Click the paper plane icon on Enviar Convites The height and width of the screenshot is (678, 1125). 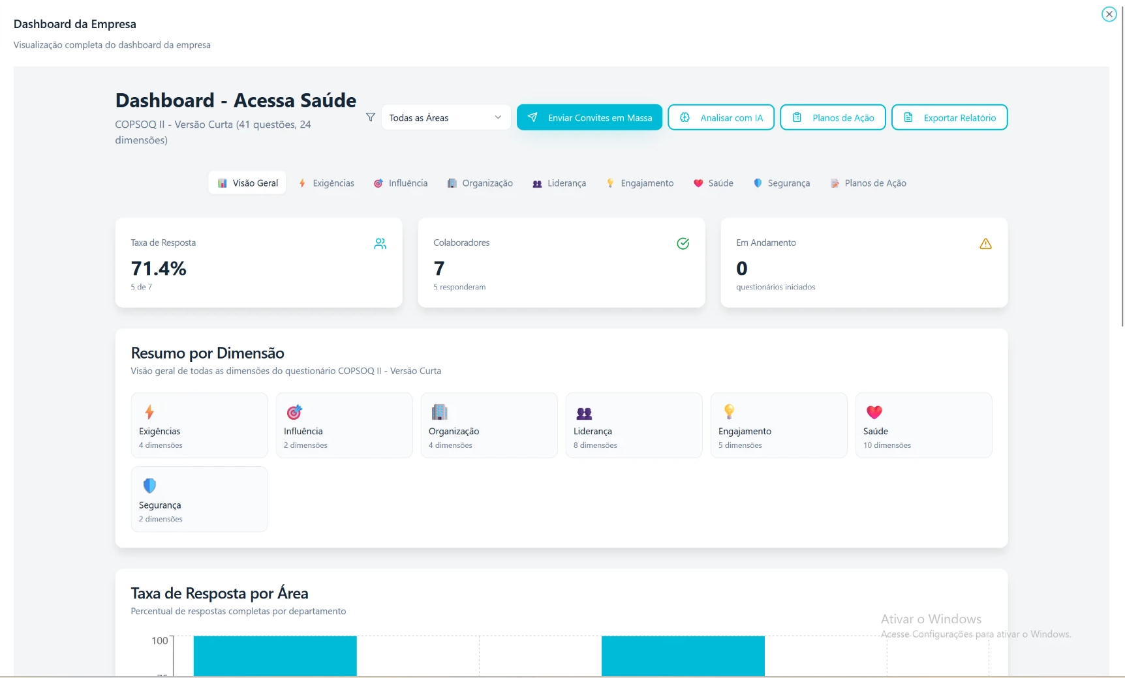[x=532, y=117]
